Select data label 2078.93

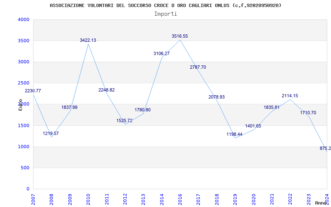pyautogui.click(x=216, y=97)
